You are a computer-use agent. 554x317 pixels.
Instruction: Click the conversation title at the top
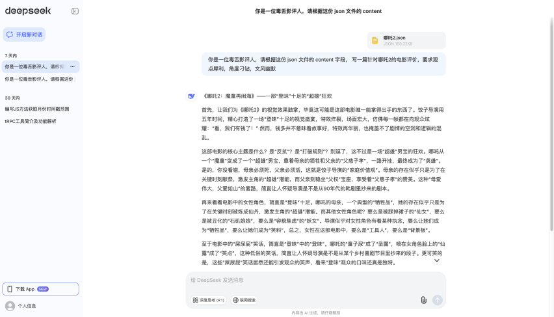click(x=318, y=11)
